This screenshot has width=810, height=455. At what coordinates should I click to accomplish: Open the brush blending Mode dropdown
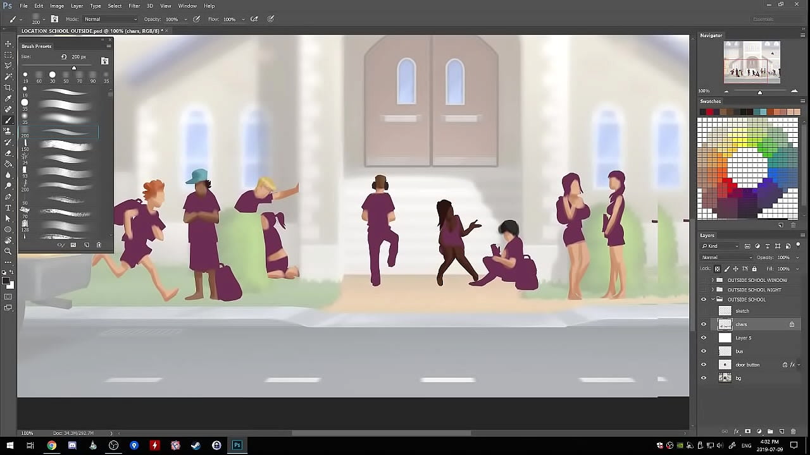[x=110, y=19]
